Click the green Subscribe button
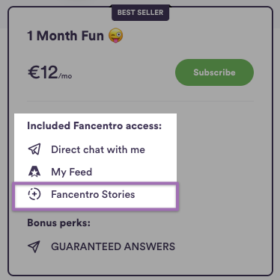This screenshot has height=280, width=280. (214, 72)
